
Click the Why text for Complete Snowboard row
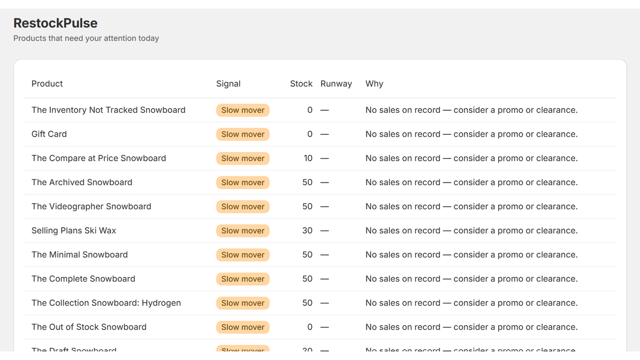(472, 279)
